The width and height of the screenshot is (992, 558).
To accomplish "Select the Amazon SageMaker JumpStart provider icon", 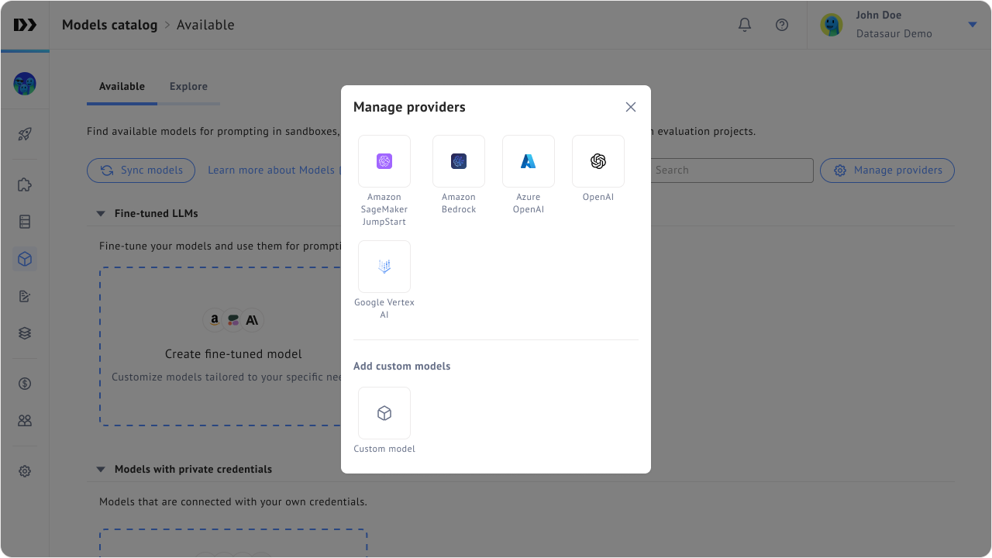I will [384, 161].
